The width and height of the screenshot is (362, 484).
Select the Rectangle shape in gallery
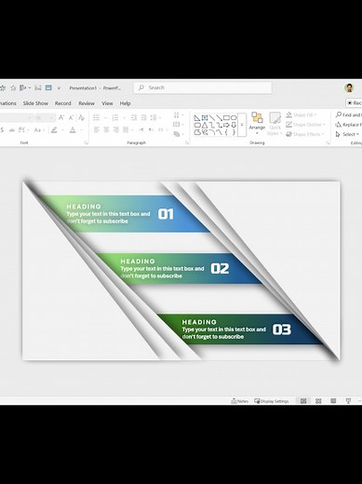(x=226, y=118)
